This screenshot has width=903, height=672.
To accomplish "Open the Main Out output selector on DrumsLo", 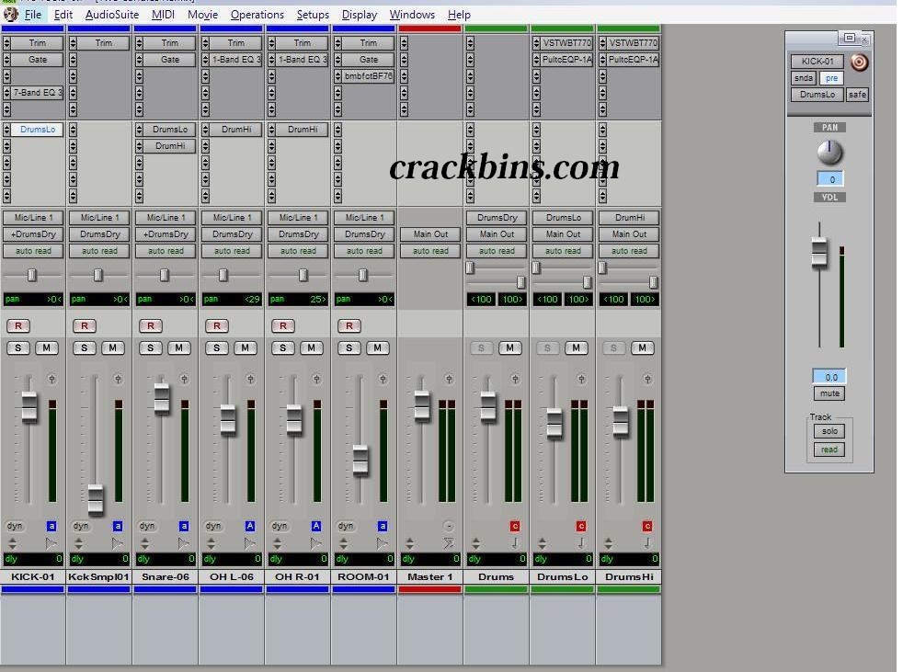I will [563, 234].
